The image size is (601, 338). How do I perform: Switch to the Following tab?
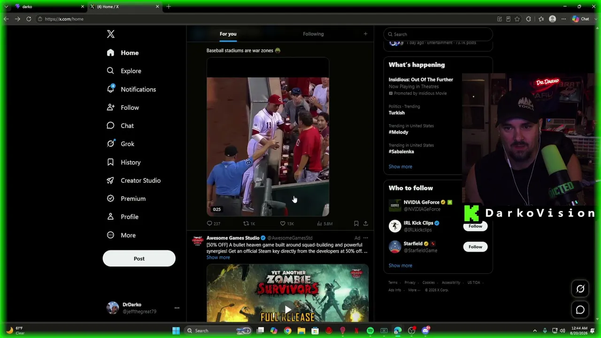coord(313,34)
